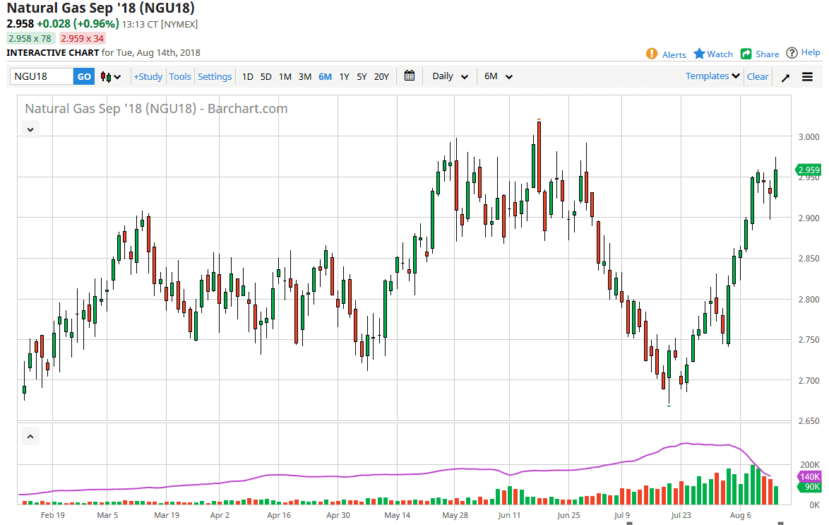This screenshot has width=829, height=525.
Task: Select the 1Y time range
Action: [x=344, y=76]
